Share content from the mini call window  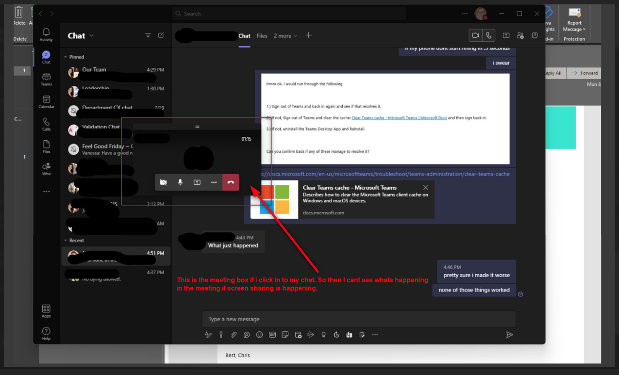coord(197,182)
